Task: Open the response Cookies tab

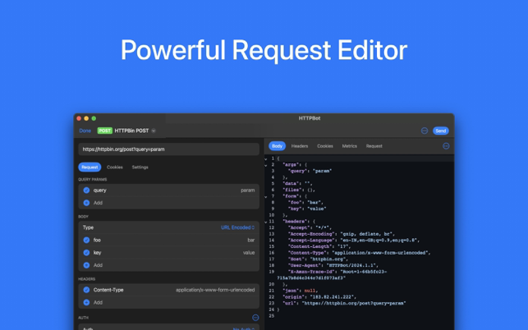Action: tap(325, 146)
